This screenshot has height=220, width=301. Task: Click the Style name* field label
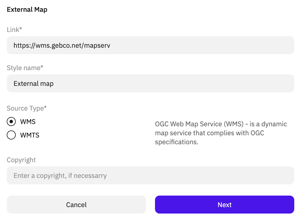[x=25, y=68]
